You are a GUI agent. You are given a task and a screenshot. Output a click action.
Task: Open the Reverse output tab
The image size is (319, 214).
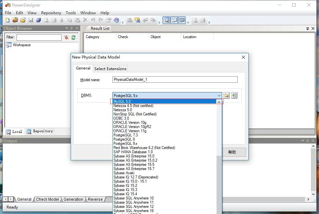95,199
